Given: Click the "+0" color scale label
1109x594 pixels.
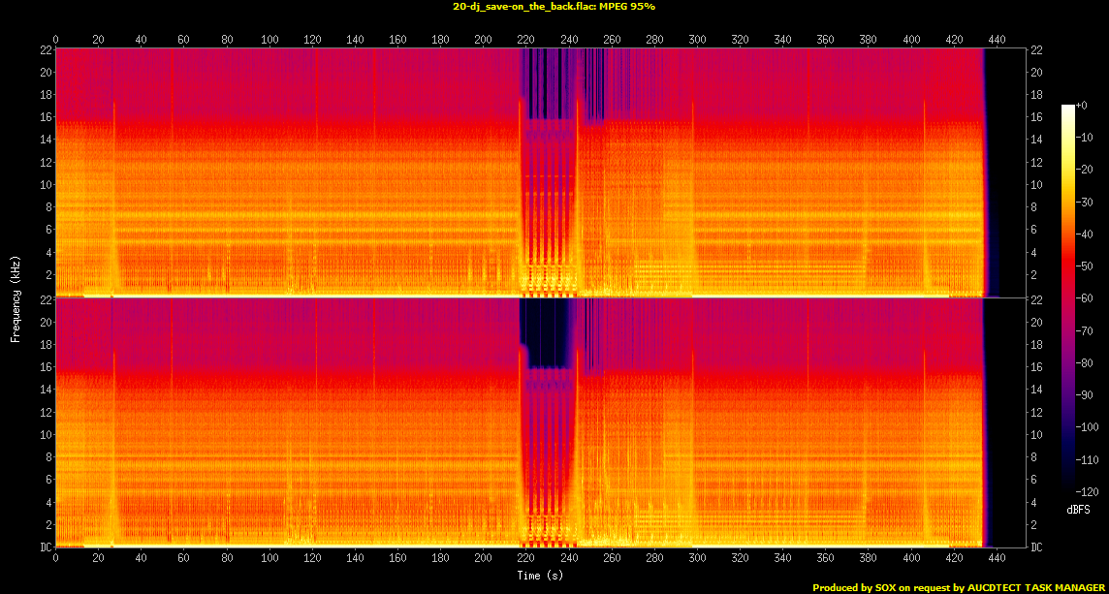Looking at the screenshot, I should click(1082, 105).
